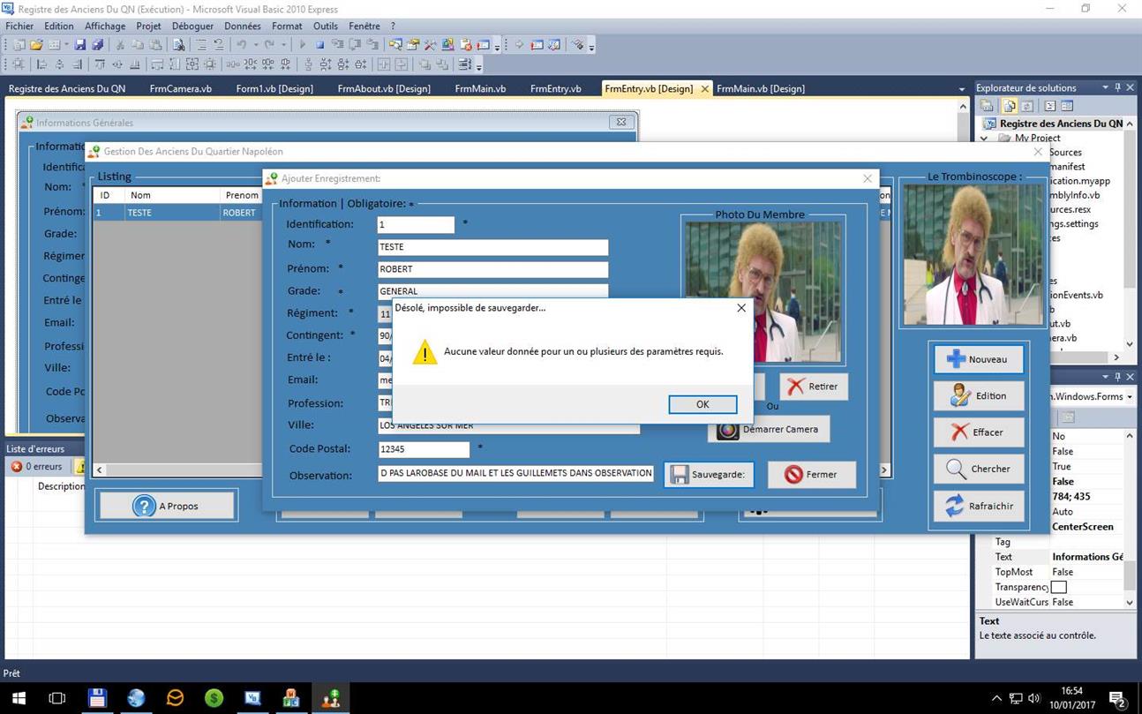Open the tab list dropdown arrow
The width and height of the screenshot is (1142, 714).
tap(962, 89)
